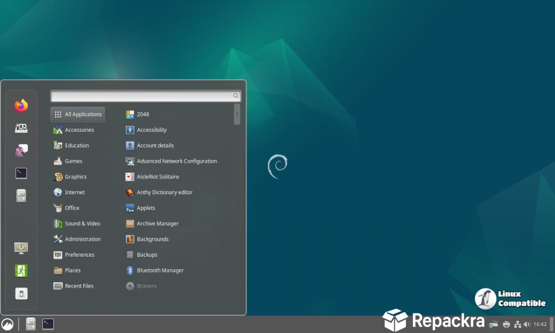
Task: Click the search magnifier icon in menu
Action: pyautogui.click(x=236, y=96)
